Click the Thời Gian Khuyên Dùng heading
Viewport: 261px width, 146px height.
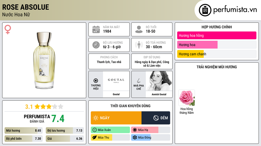tap(130, 106)
